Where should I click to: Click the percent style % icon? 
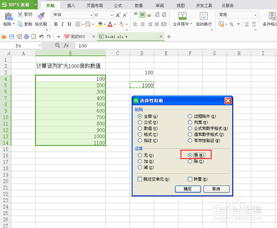point(232,24)
